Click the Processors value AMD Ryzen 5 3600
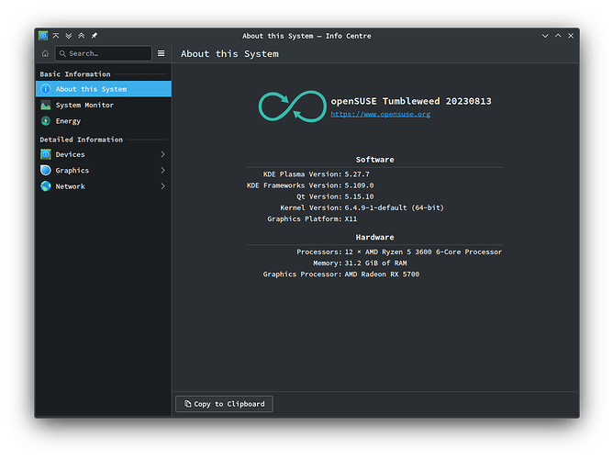 coord(423,252)
